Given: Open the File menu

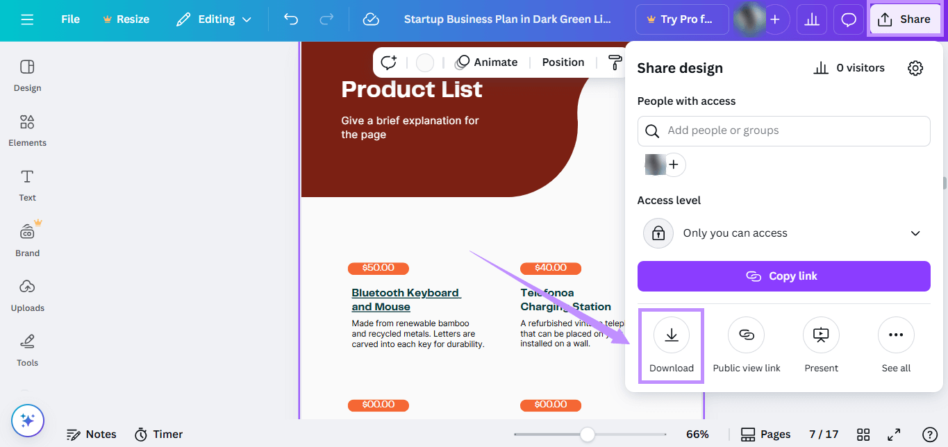Looking at the screenshot, I should [x=69, y=19].
